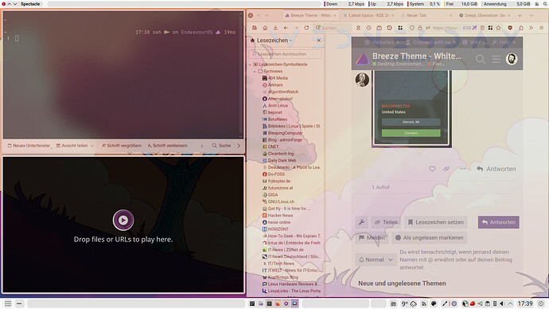Collapse the Lesezeichen-Symbolleiste tree node
Screen dimensions: 549x309
250,65
